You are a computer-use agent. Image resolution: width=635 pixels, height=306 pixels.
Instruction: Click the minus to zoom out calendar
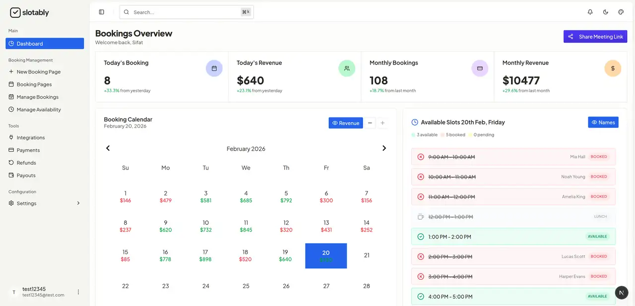[370, 122]
